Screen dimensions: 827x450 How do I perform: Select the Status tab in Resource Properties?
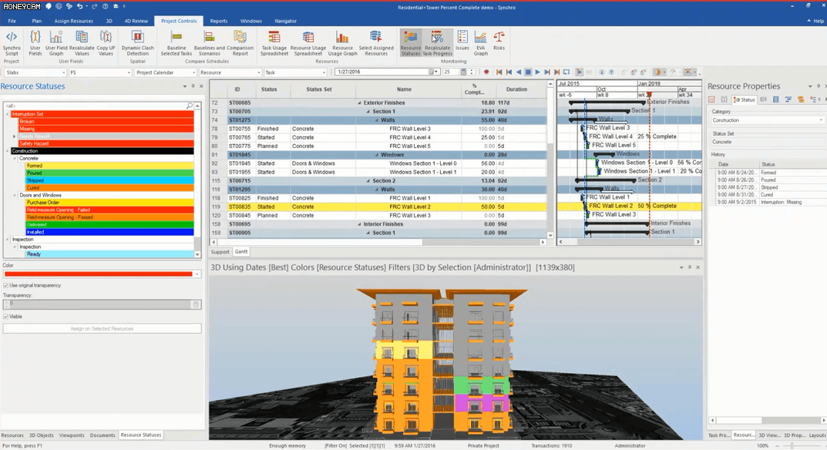745,99
